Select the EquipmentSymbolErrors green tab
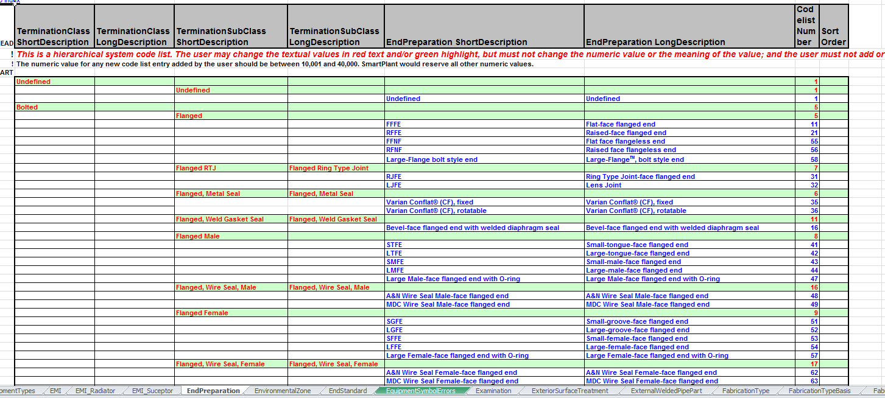 click(420, 391)
